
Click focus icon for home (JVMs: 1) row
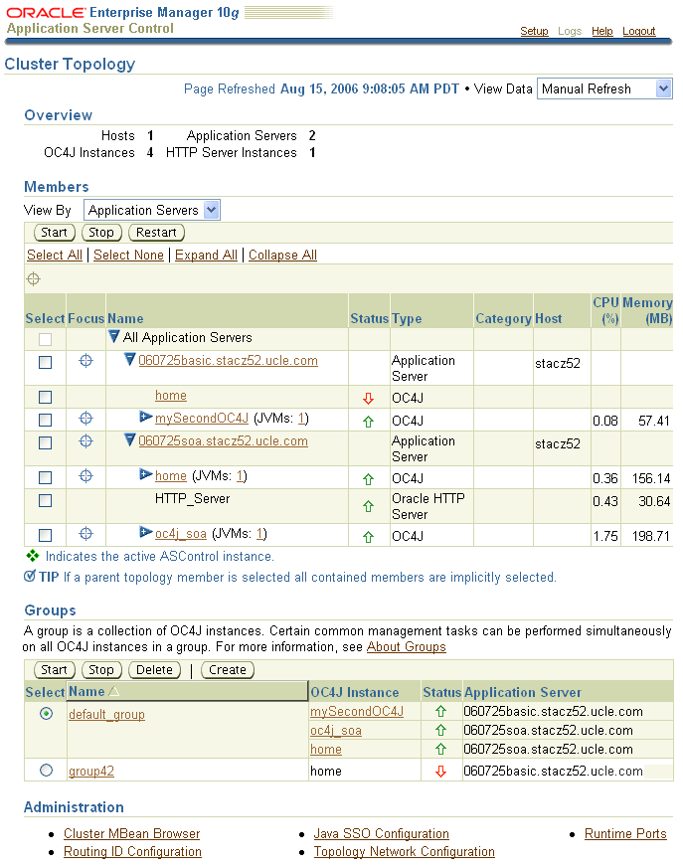point(85,476)
